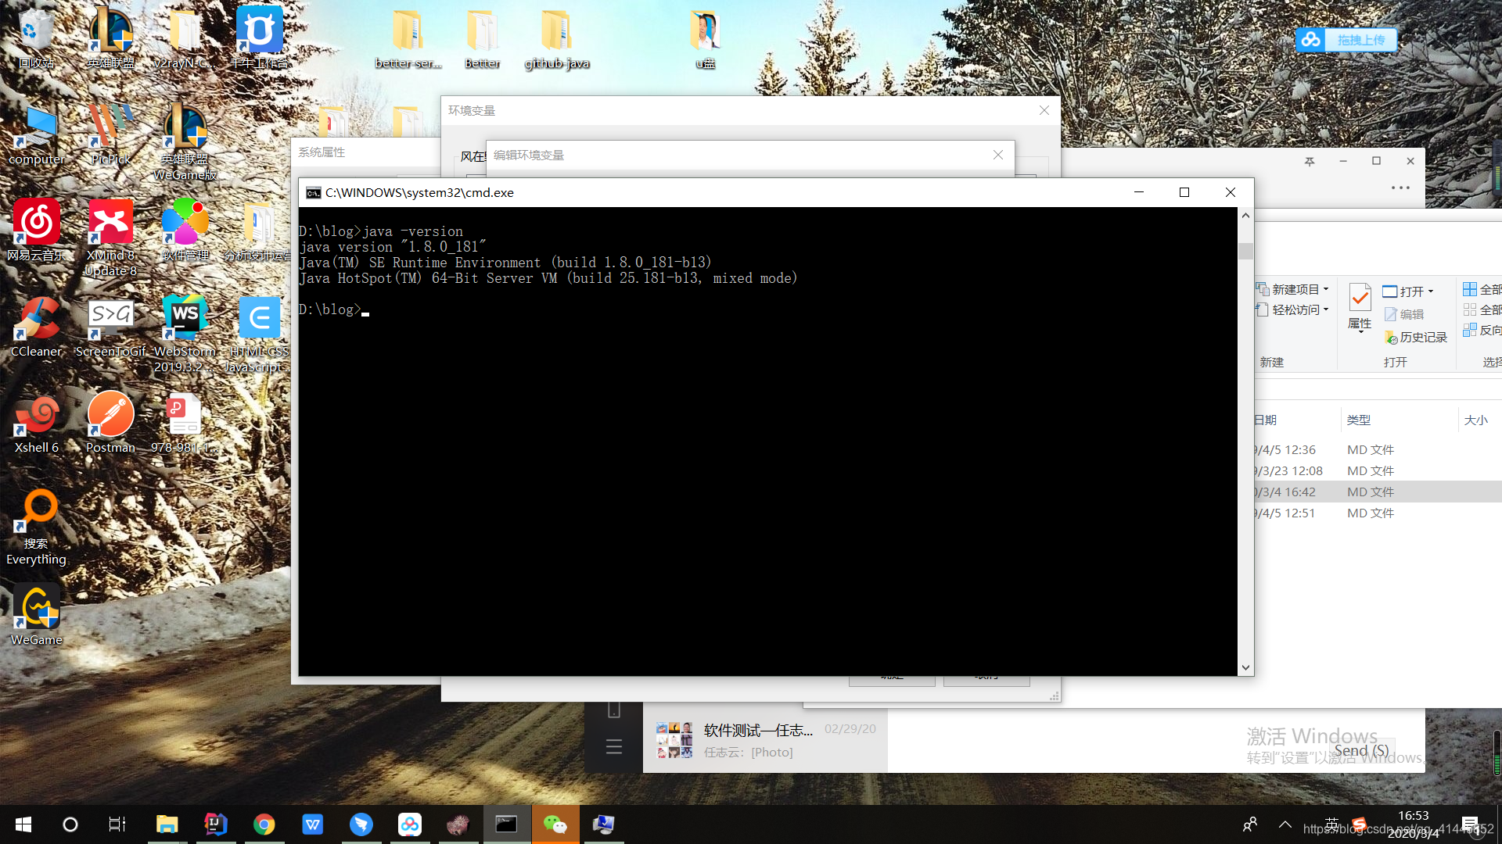Open the 打开 dropdown arrow in ribbon
This screenshot has width=1502, height=844.
pos(1431,291)
